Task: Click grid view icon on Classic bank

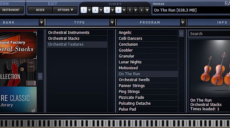Action: (33, 111)
